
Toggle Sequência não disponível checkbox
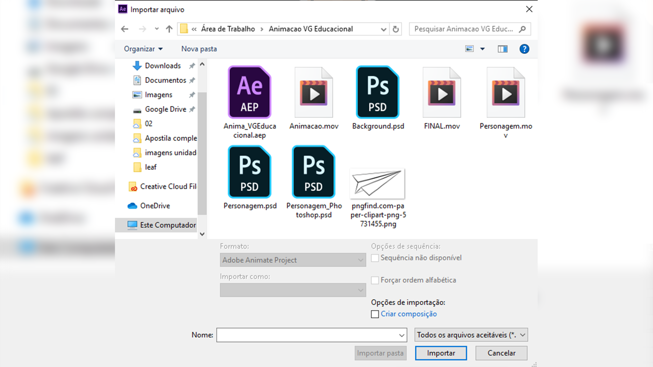point(375,258)
